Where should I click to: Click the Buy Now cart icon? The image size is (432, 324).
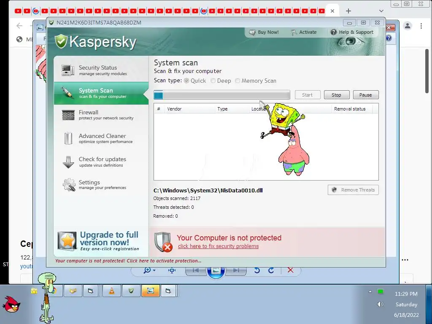[x=252, y=32]
